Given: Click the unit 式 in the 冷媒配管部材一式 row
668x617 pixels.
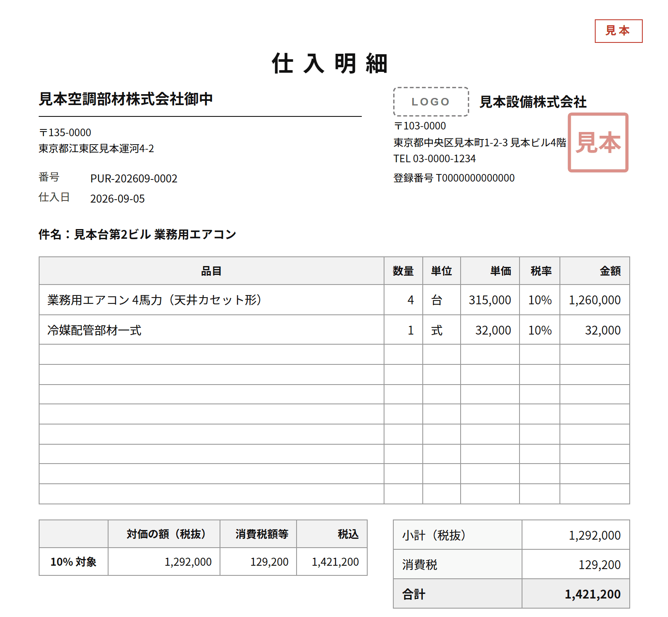Looking at the screenshot, I should tap(437, 330).
